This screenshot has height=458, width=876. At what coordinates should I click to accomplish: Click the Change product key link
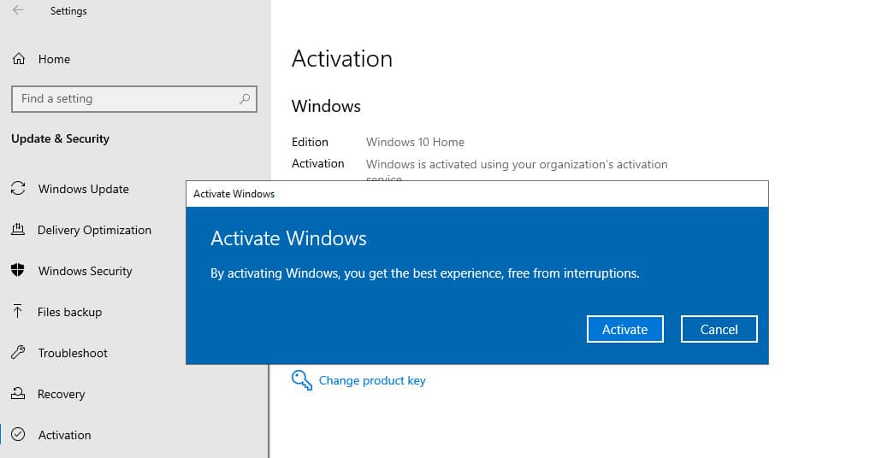tap(372, 380)
